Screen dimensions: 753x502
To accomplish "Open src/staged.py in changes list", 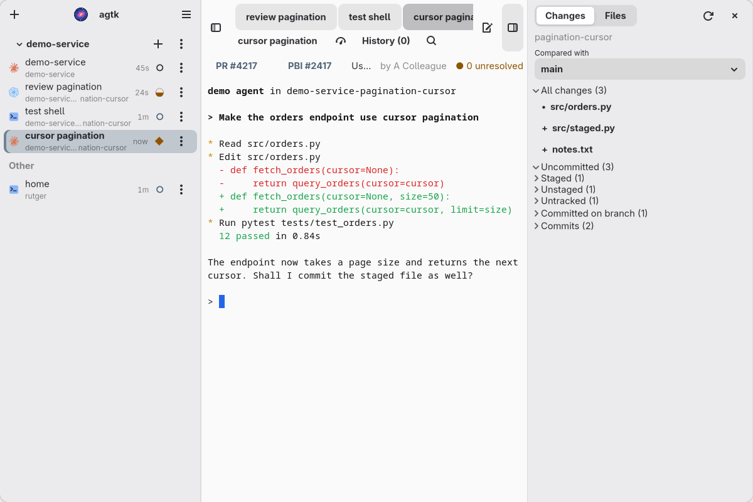I will pos(583,128).
